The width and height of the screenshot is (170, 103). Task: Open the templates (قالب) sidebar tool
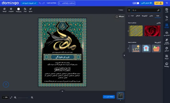[167, 10]
